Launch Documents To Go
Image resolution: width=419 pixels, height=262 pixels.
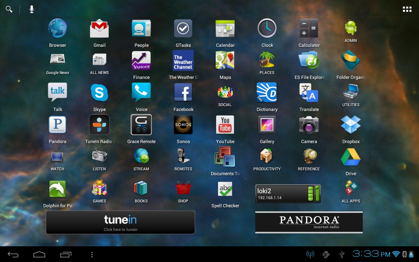click(x=225, y=157)
